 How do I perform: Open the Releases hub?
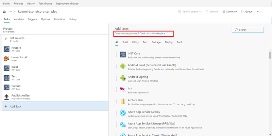pyautogui.click(x=18, y=3)
